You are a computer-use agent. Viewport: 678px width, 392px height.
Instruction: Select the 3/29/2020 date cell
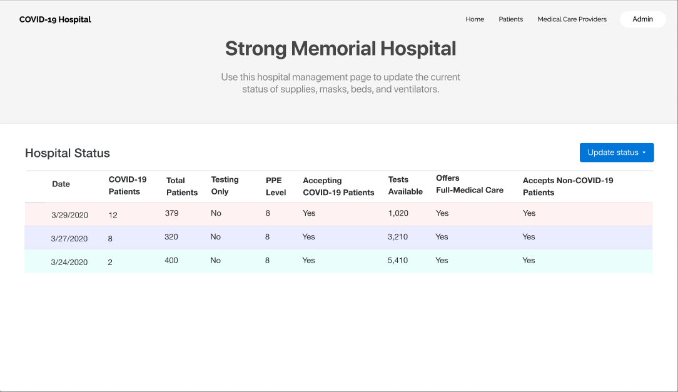coord(69,215)
